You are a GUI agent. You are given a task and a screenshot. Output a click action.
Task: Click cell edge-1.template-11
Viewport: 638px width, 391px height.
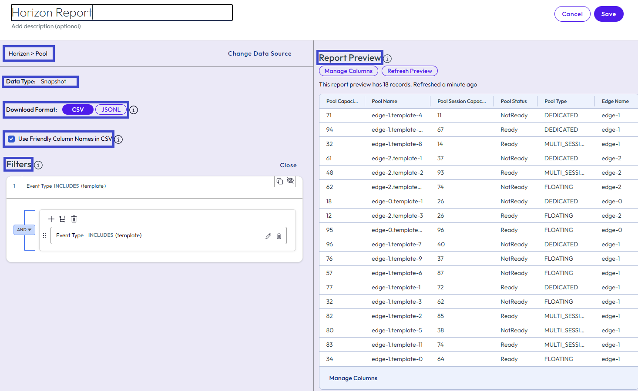point(397,345)
